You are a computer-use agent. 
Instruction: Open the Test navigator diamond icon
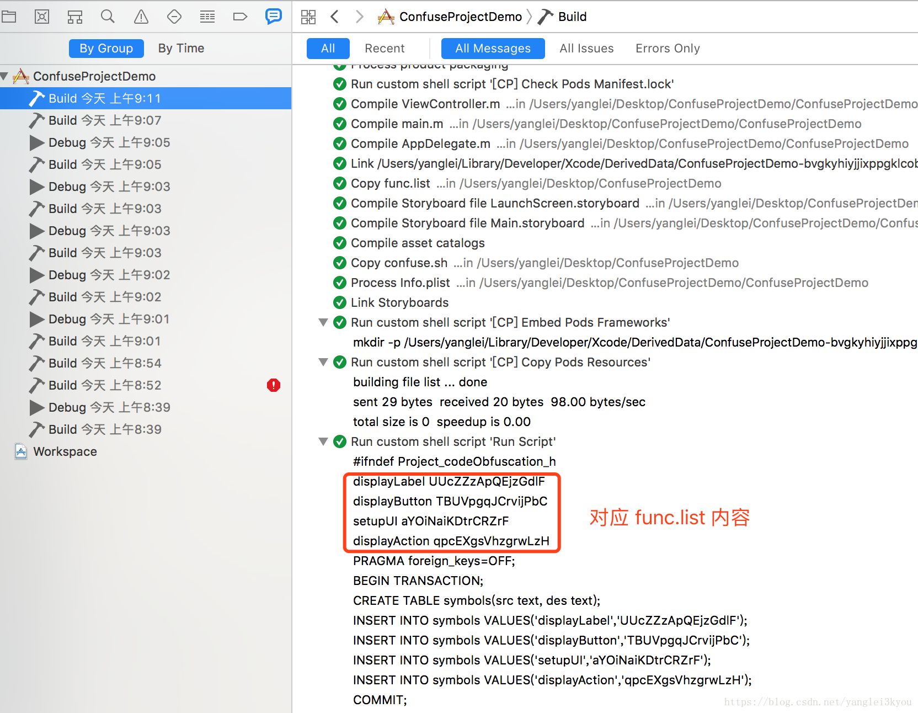click(174, 17)
